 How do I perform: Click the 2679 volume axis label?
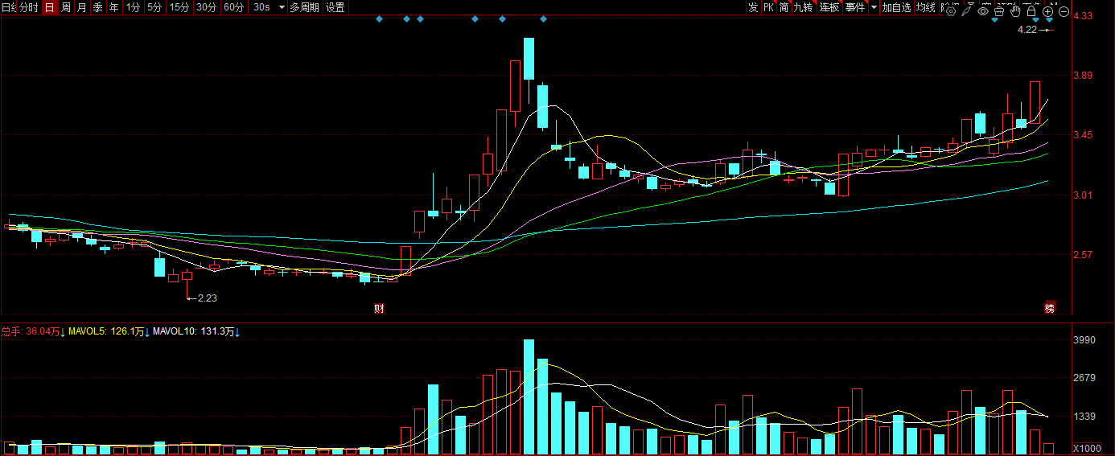click(1084, 378)
